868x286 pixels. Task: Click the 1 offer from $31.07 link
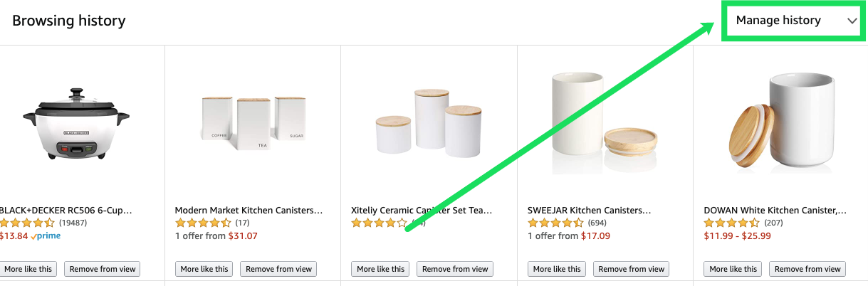(x=216, y=235)
